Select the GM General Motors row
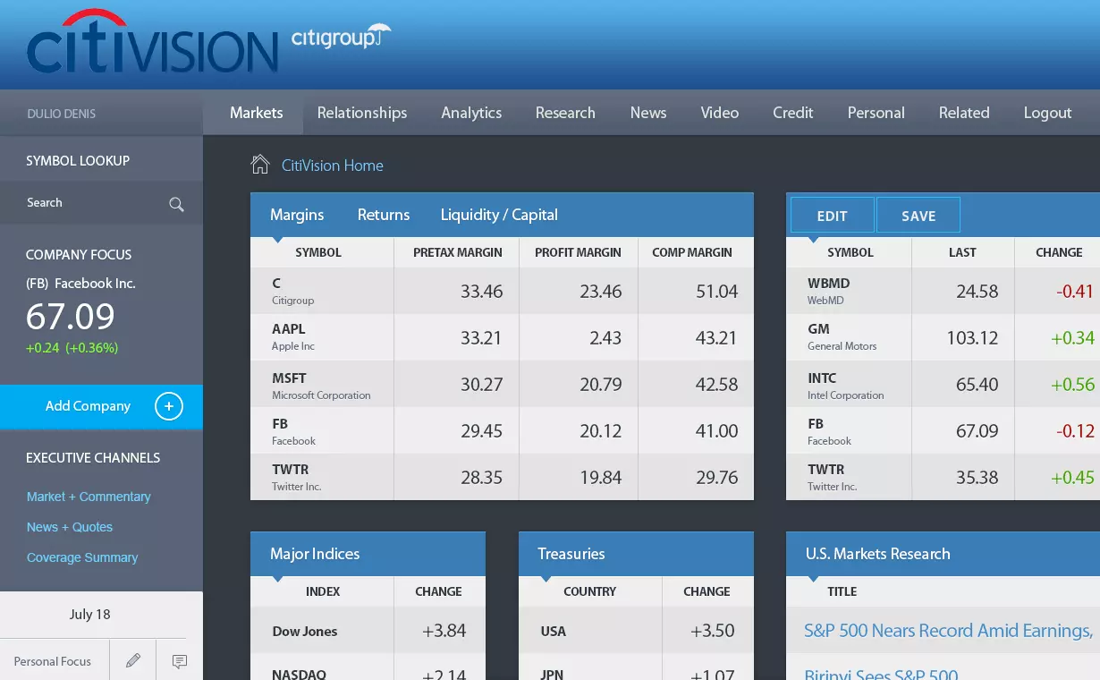The height and width of the screenshot is (680, 1100). 943,337
